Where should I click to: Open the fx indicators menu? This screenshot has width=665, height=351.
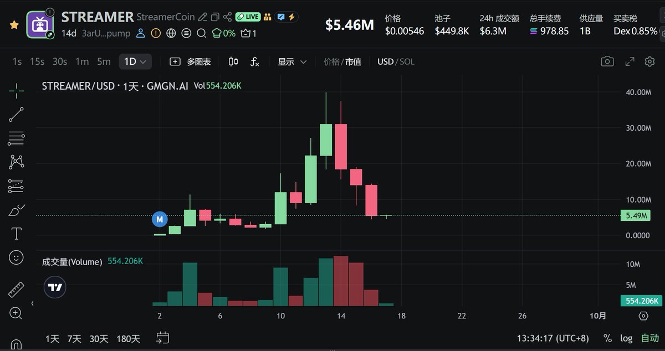coord(254,61)
